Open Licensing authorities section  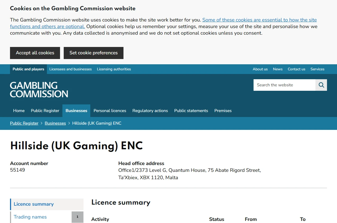point(114,69)
